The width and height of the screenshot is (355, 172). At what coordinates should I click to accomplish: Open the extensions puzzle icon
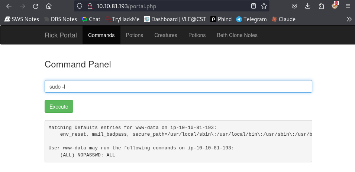click(x=321, y=6)
